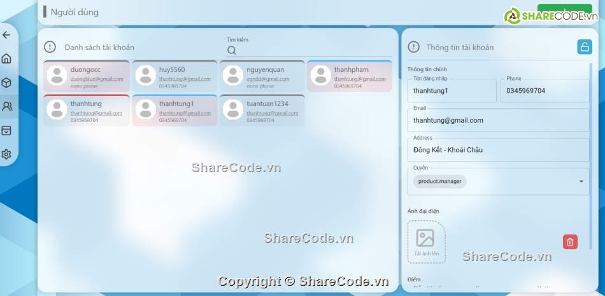Select the users icon in sidebar
This screenshot has height=296, width=605.
pos(7,107)
